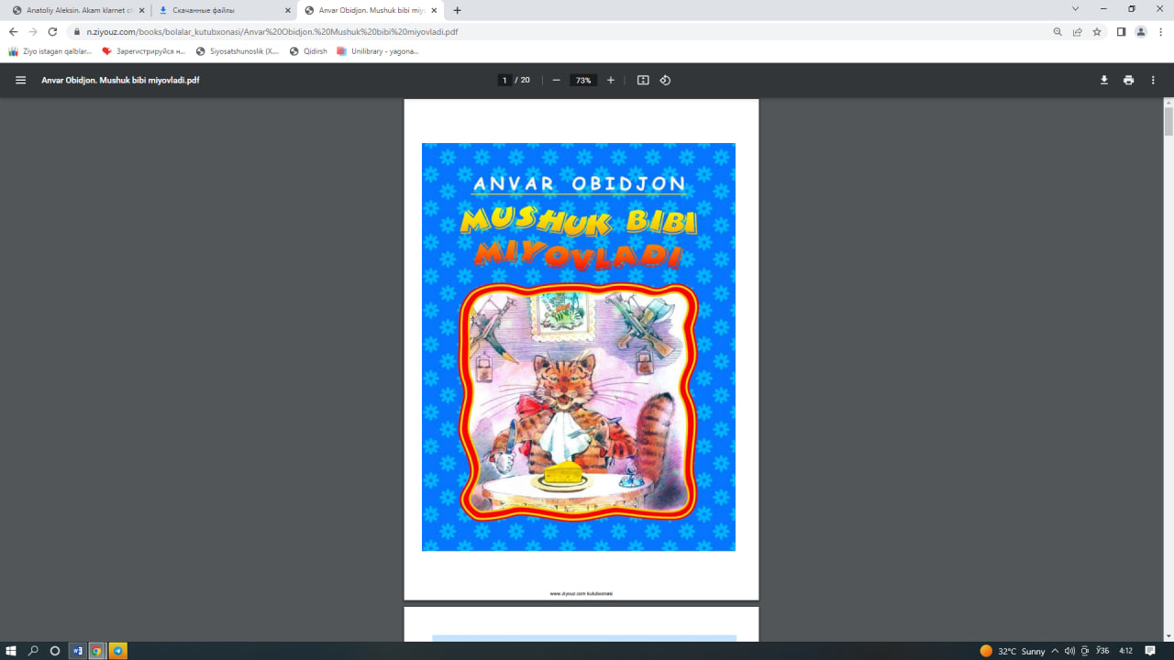The height and width of the screenshot is (660, 1174).
Task: Open Chrome's three-dot menu
Action: [1159, 31]
